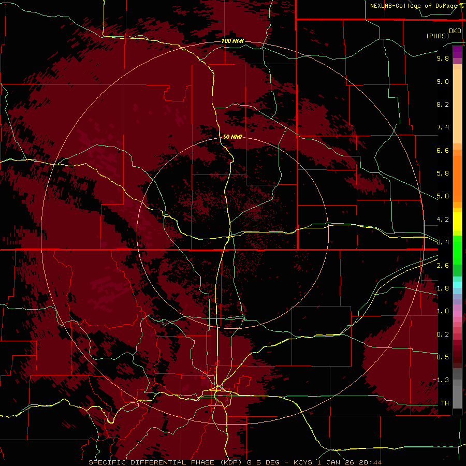Click the '1.0' scale value
The height and width of the screenshot is (466, 466).
443,311
